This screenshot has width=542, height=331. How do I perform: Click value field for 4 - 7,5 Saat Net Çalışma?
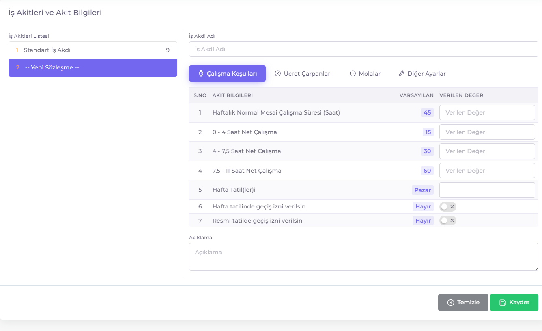pyautogui.click(x=487, y=151)
